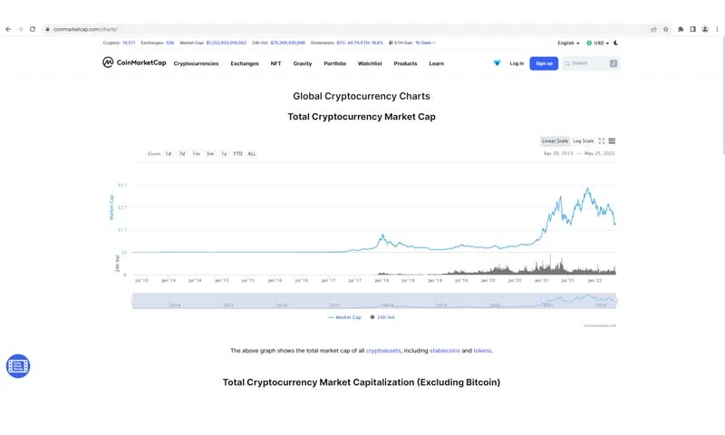The height and width of the screenshot is (435, 725).
Task: Follow the stablecoins link
Action: pos(444,350)
